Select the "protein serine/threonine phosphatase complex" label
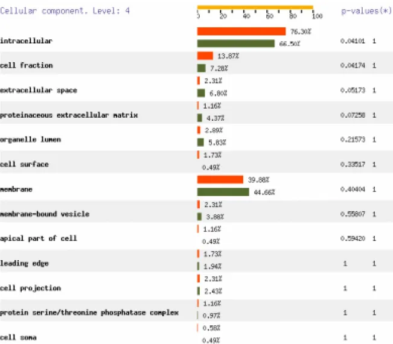Image resolution: width=393 pixels, height=344 pixels. pos(89,313)
